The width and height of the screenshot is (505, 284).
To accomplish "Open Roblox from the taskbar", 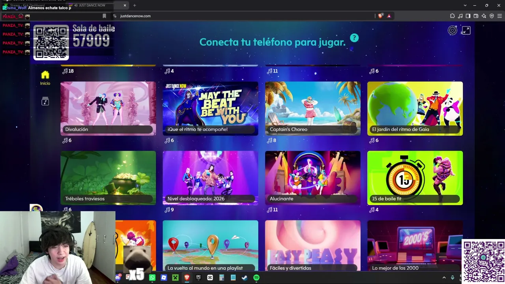I will (x=164, y=278).
